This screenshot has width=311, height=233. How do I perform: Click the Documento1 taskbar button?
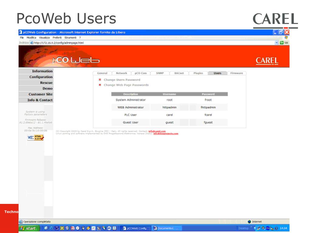(167, 228)
